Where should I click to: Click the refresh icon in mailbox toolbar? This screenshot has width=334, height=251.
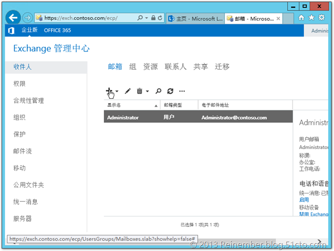coord(170,91)
